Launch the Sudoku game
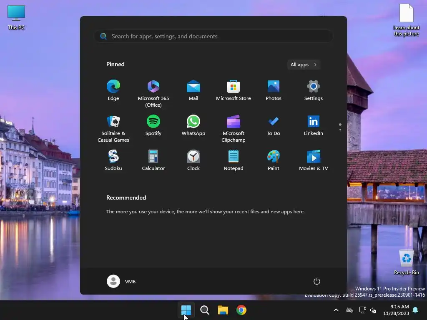Viewport: 427px width, 320px height. click(113, 160)
